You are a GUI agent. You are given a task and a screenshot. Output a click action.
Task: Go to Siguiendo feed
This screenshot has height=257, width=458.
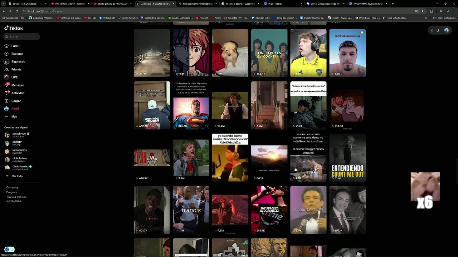[15, 61]
